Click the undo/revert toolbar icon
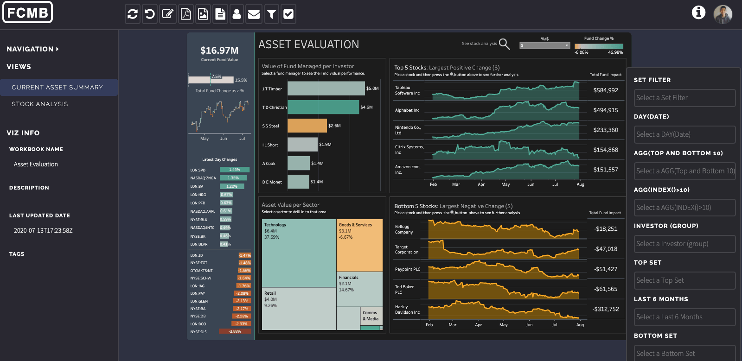The width and height of the screenshot is (742, 361). (x=150, y=14)
